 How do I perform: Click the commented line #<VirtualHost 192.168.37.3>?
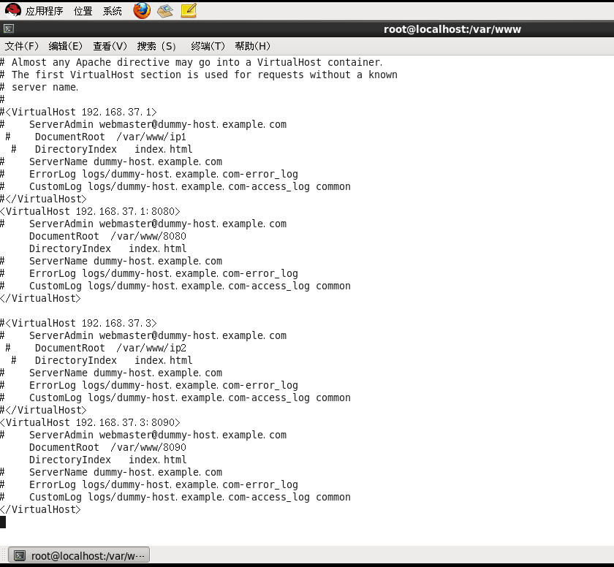pos(78,323)
